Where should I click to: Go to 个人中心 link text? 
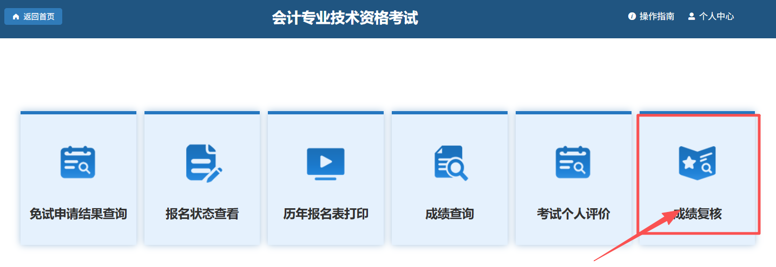[x=716, y=16]
